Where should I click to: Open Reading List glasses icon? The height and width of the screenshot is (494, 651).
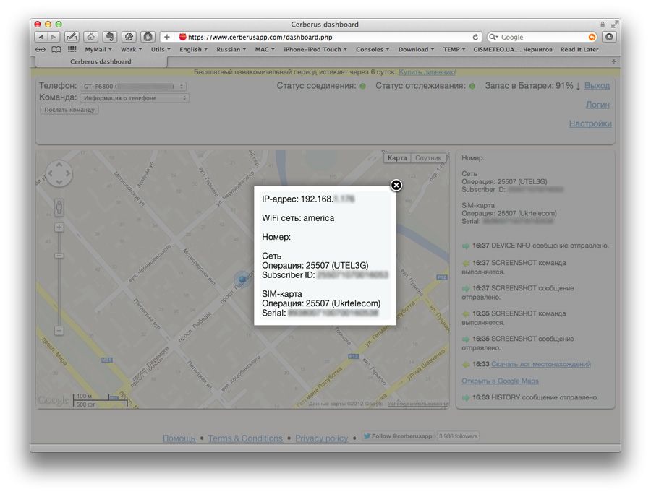(40, 50)
